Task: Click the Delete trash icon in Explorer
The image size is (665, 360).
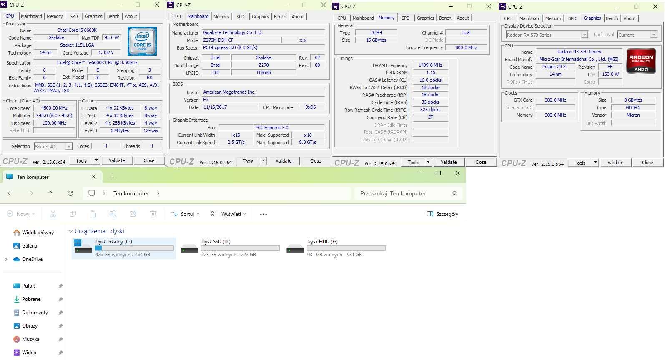Action: (153, 214)
